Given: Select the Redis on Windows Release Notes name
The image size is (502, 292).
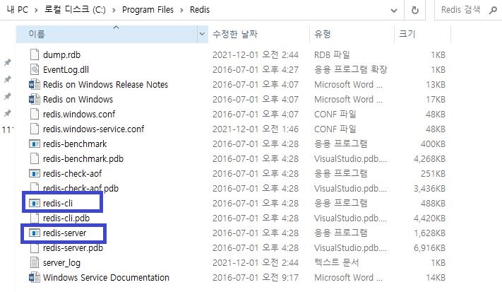Looking at the screenshot, I should (x=105, y=85).
